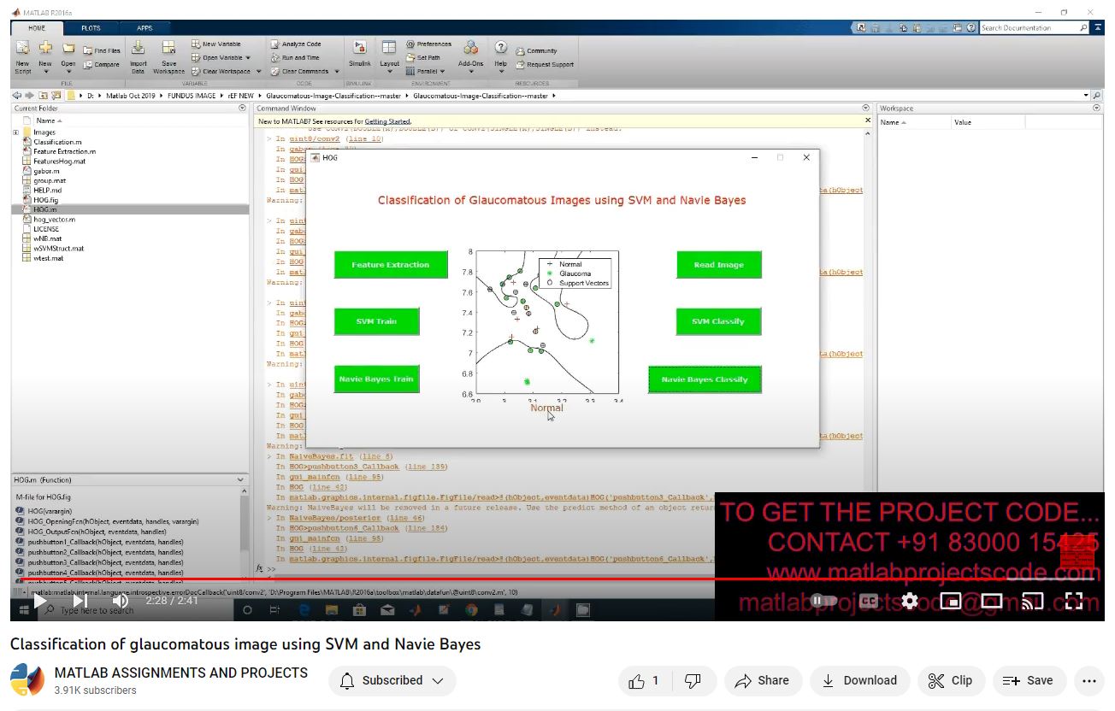Select FUNDUS IMAGE in the path bar
Screen dimensions: 1115x711
tap(193, 96)
